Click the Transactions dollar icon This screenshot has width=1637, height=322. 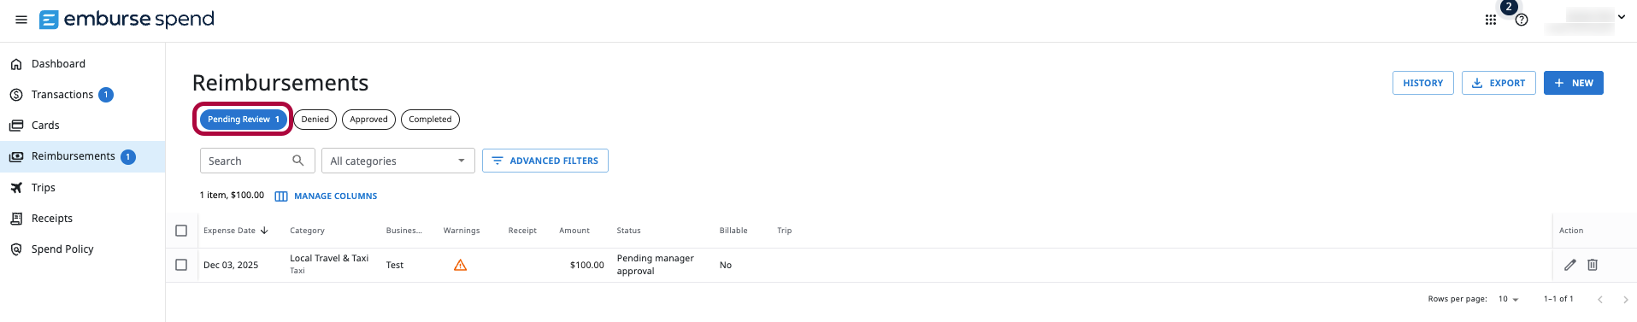(x=16, y=95)
